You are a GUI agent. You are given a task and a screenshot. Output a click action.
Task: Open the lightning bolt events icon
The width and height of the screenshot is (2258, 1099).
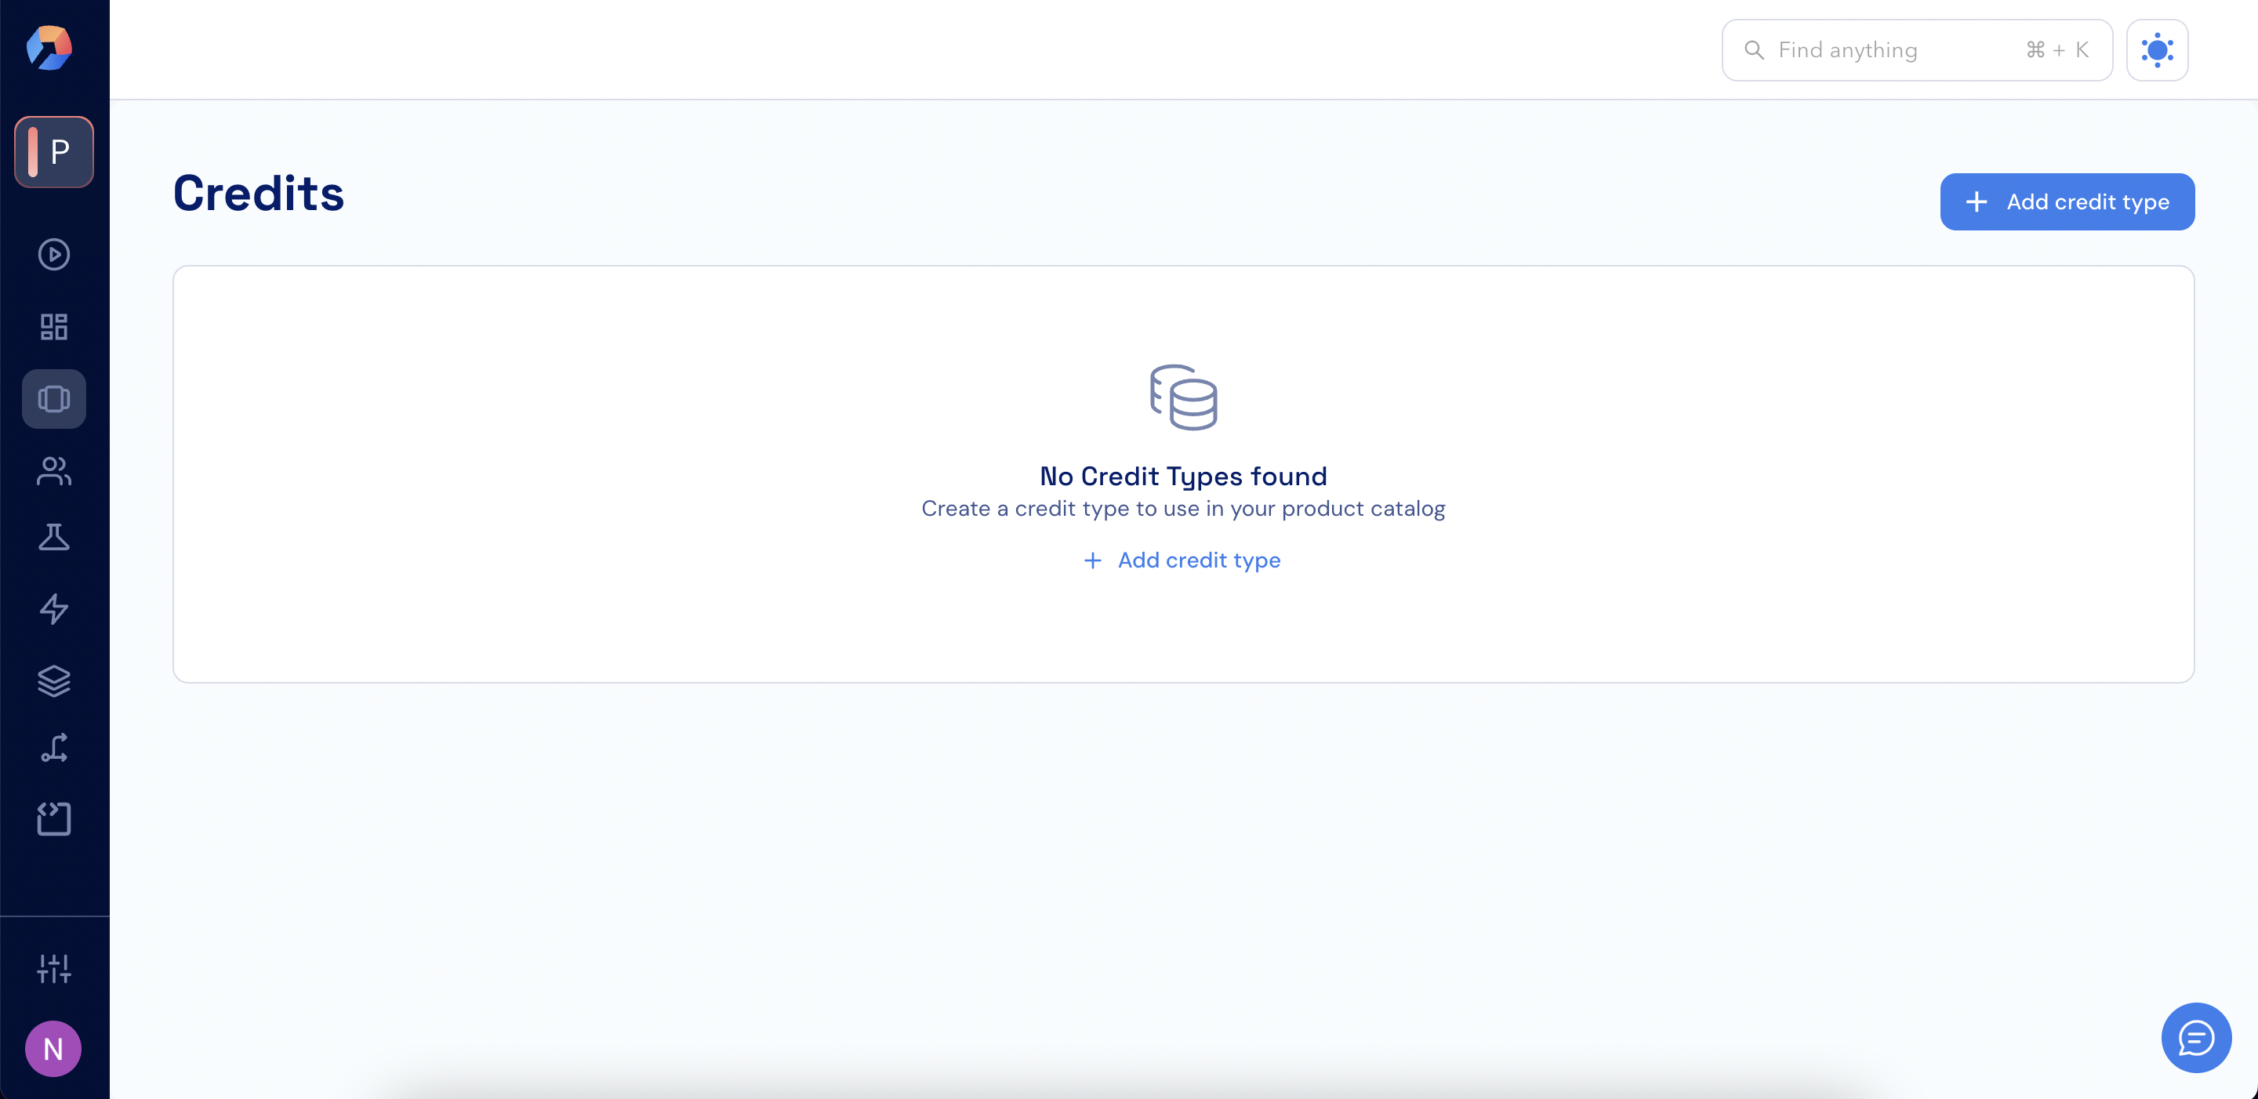pos(54,609)
